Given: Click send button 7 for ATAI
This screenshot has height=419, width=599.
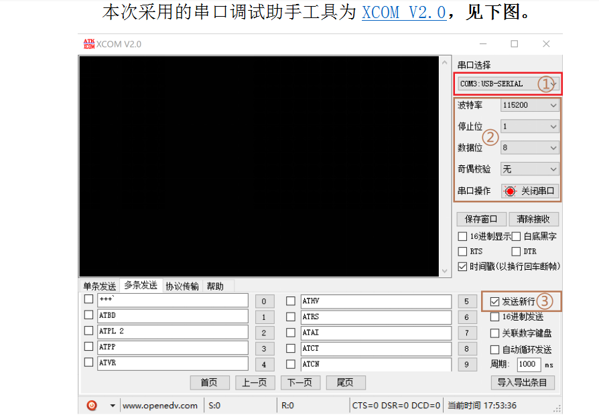Looking at the screenshot, I should [x=467, y=333].
